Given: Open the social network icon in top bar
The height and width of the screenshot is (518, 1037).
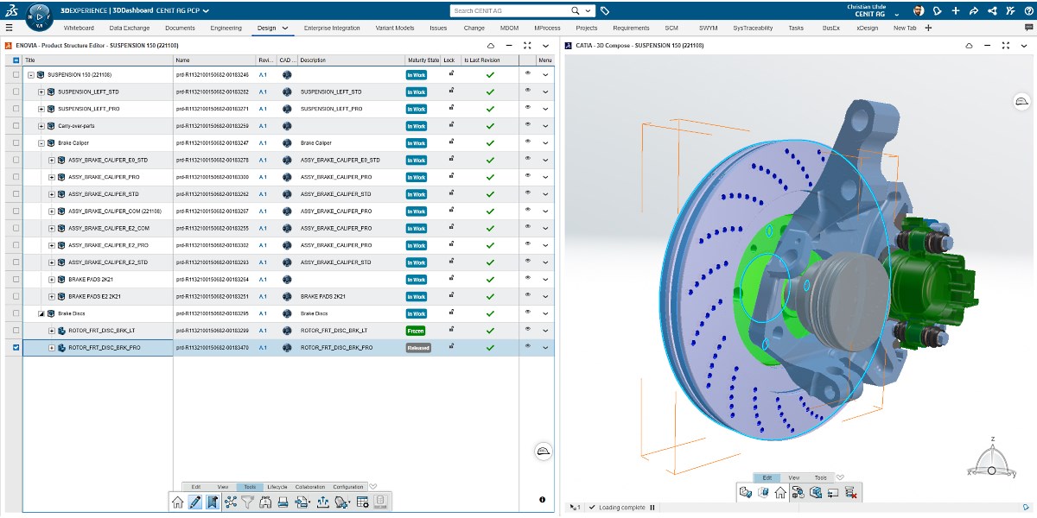Looking at the screenshot, I should click(x=991, y=11).
